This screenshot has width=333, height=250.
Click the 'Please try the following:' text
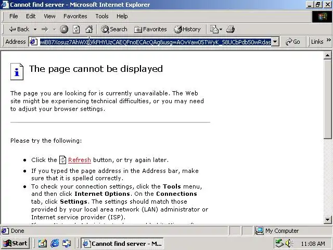(x=46, y=141)
